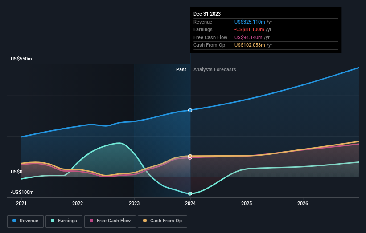This screenshot has width=366, height=233.
Task: Click the Free Cash Flow label in tooltip
Action: [x=210, y=37]
